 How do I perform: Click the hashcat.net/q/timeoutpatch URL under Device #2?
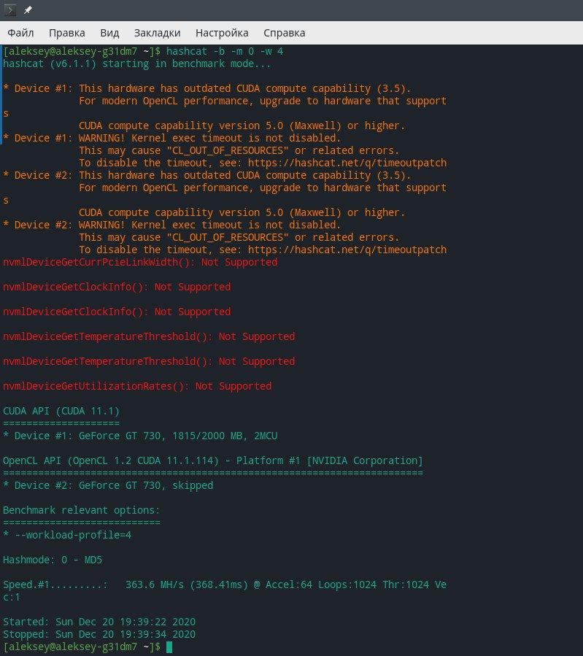(x=347, y=250)
